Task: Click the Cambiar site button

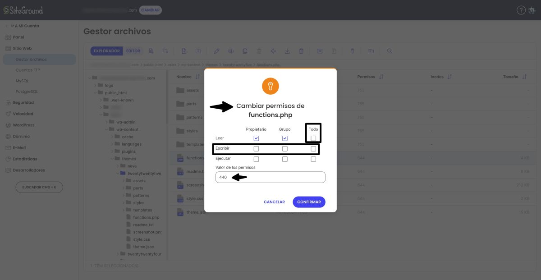Action: 150,10
